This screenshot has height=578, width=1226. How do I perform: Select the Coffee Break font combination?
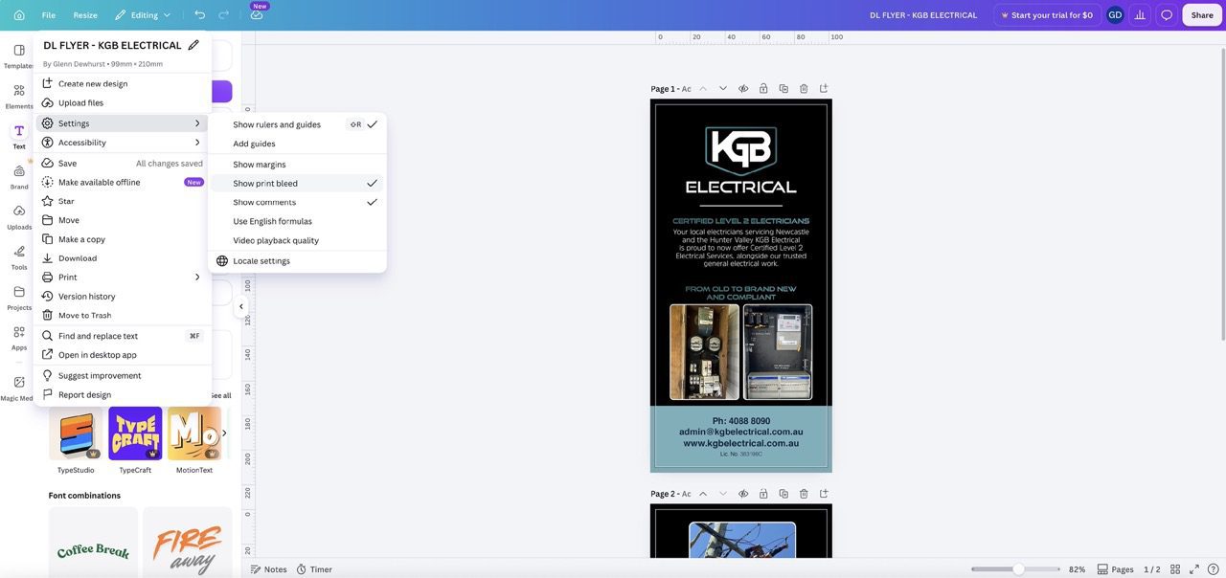click(x=93, y=543)
